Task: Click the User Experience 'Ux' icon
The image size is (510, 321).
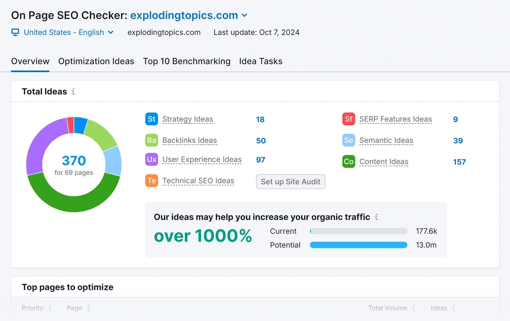Action: 152,160
